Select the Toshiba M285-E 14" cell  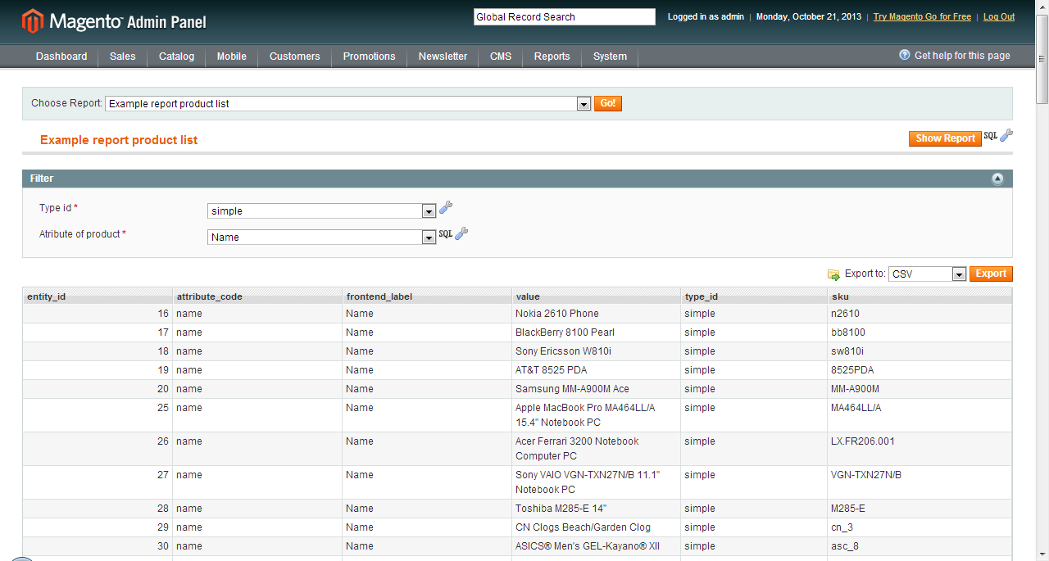tap(597, 509)
